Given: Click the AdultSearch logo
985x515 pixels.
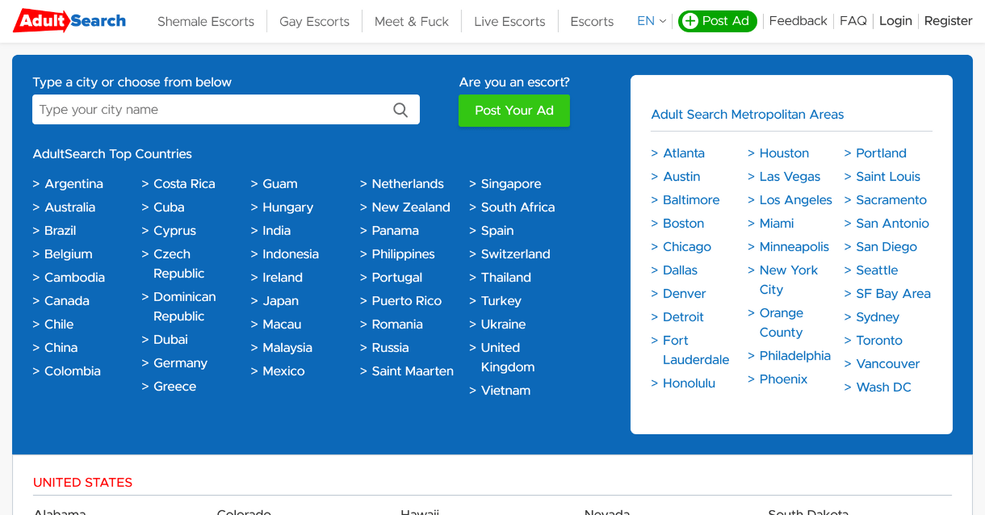Looking at the screenshot, I should [x=70, y=21].
